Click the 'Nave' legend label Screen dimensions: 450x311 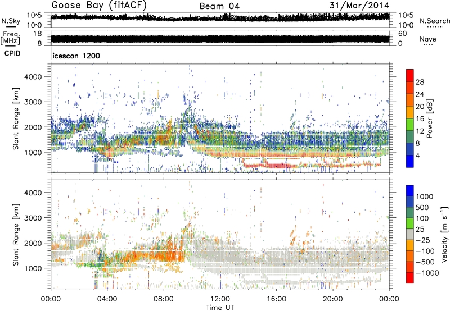coord(428,39)
